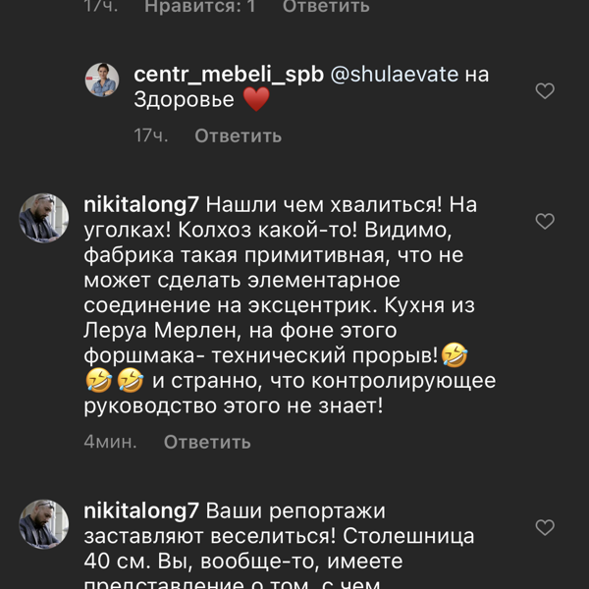Open nikitalong7 username in Ваши репортажи comment
This screenshot has width=589, height=589.
pos(142,511)
